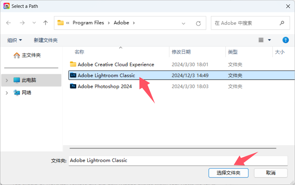Image resolution: width=295 pixels, height=185 pixels.
Task: Open help via the blue question icon
Action: tap(285, 40)
